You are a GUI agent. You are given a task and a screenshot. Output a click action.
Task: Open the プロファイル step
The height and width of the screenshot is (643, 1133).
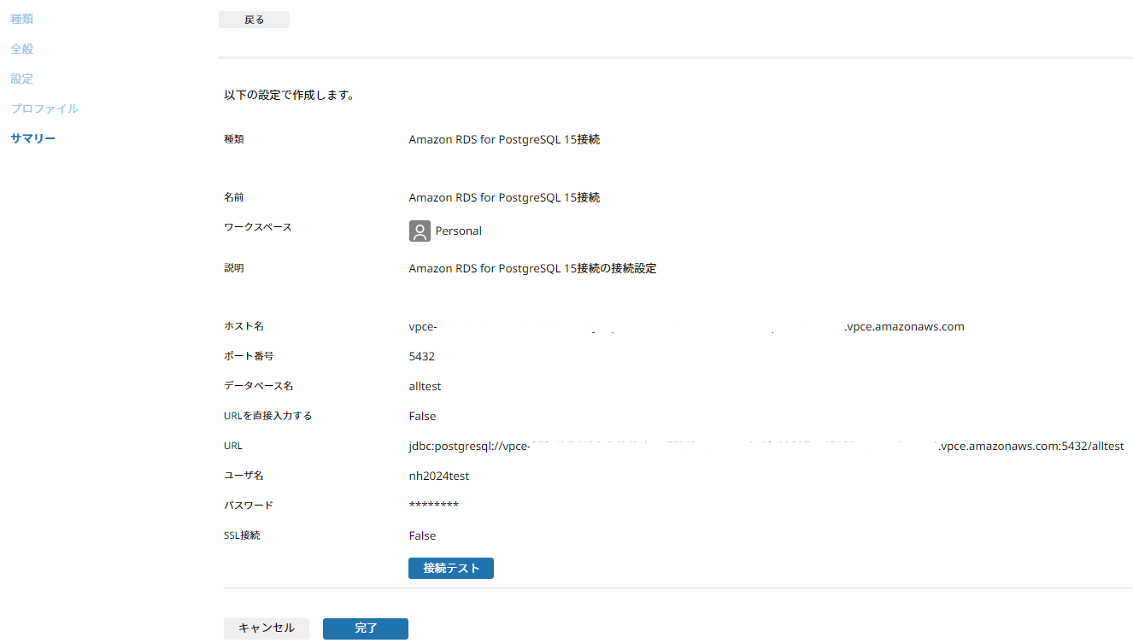[x=44, y=108]
